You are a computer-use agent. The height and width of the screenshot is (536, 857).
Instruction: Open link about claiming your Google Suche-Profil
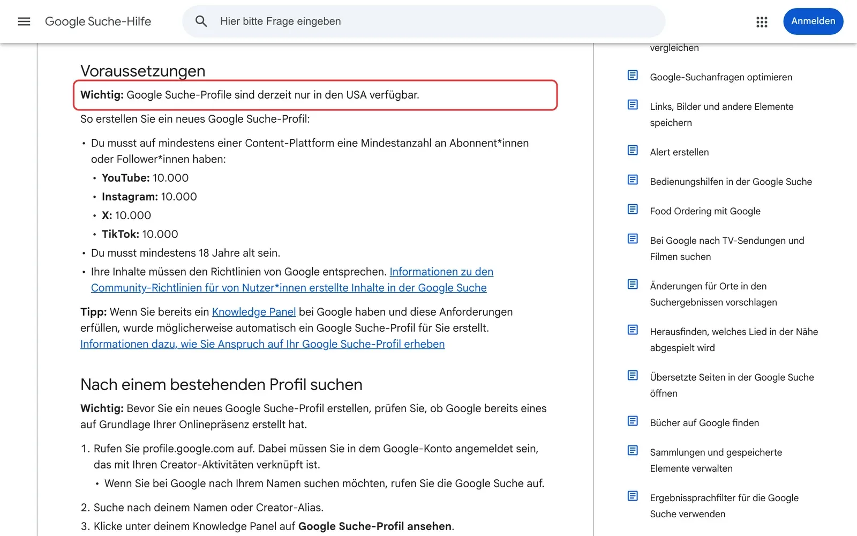click(262, 344)
